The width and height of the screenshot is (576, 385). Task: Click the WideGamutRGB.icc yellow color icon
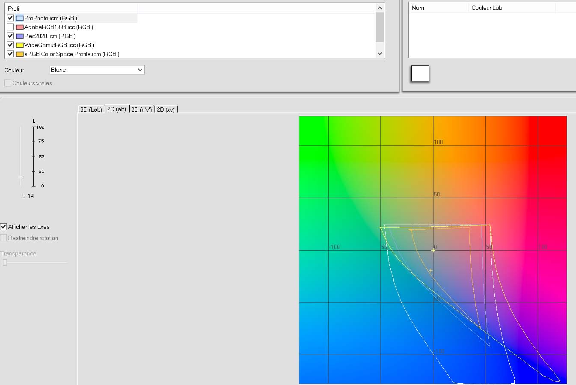click(20, 45)
